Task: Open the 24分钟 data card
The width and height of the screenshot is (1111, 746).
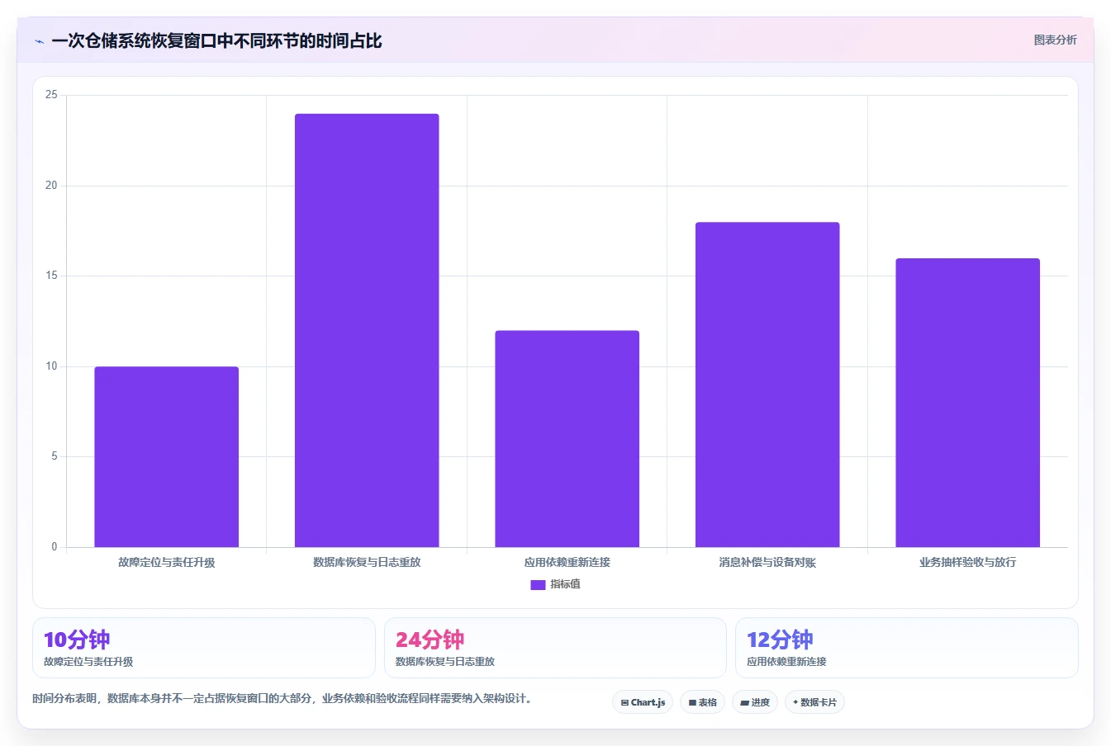Action: (555, 648)
